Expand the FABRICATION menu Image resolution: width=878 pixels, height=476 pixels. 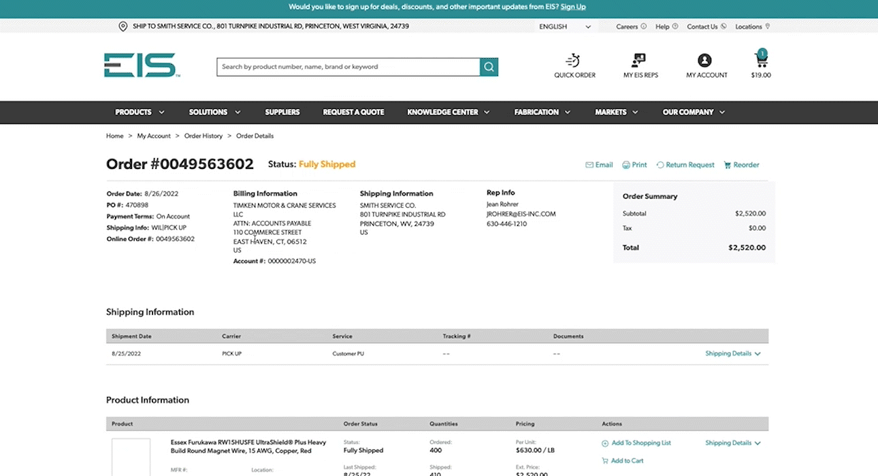(542, 112)
